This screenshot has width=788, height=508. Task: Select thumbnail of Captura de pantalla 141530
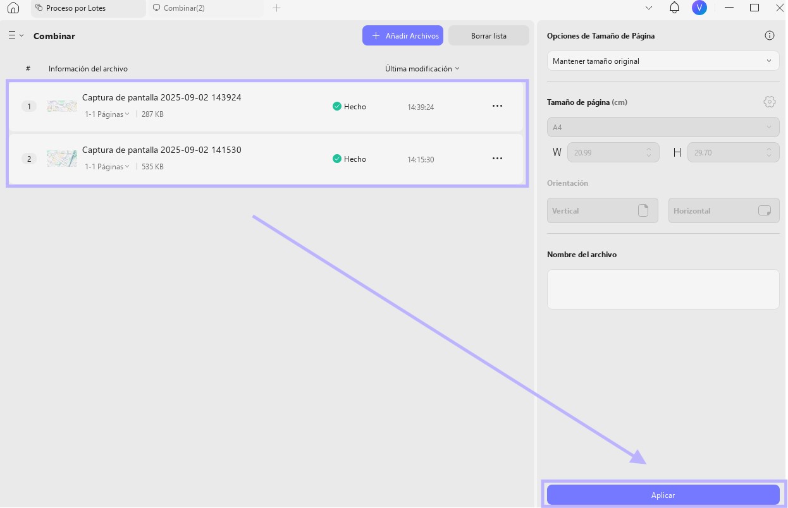[62, 159]
